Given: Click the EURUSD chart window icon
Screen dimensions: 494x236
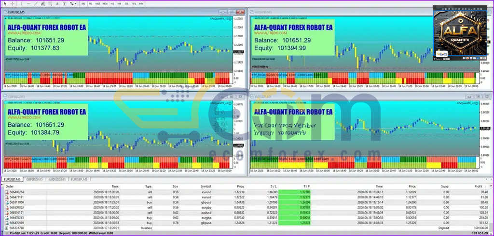Looking at the screenshot, I should 5,12.
